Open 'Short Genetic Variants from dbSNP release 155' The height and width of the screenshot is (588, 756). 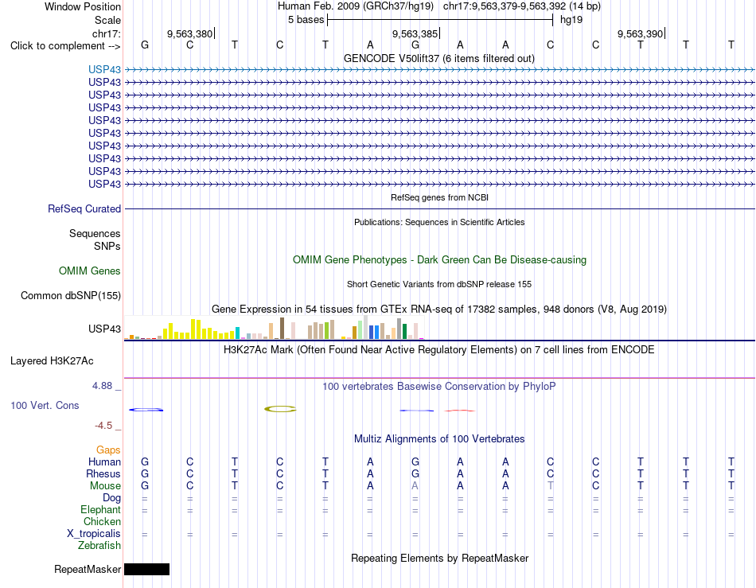coord(439,284)
